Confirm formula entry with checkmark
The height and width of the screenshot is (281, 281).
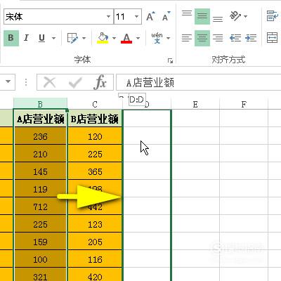(75, 82)
